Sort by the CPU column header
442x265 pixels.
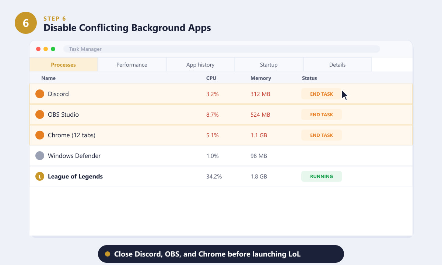point(211,78)
